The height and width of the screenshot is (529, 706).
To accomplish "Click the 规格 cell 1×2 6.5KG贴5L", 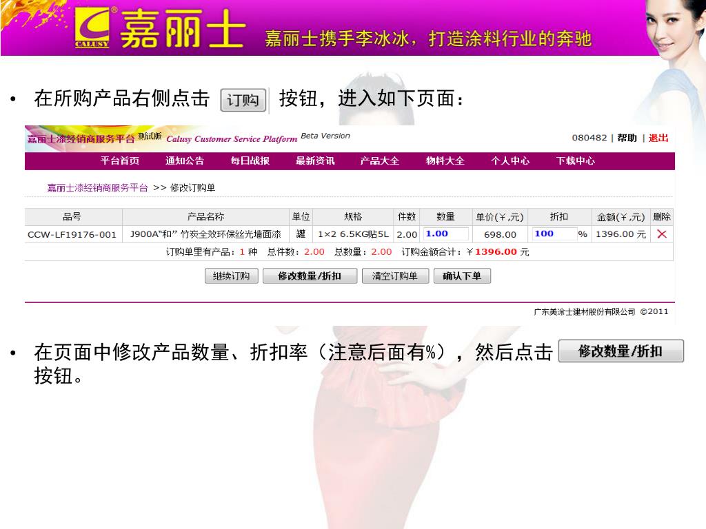I will point(353,234).
